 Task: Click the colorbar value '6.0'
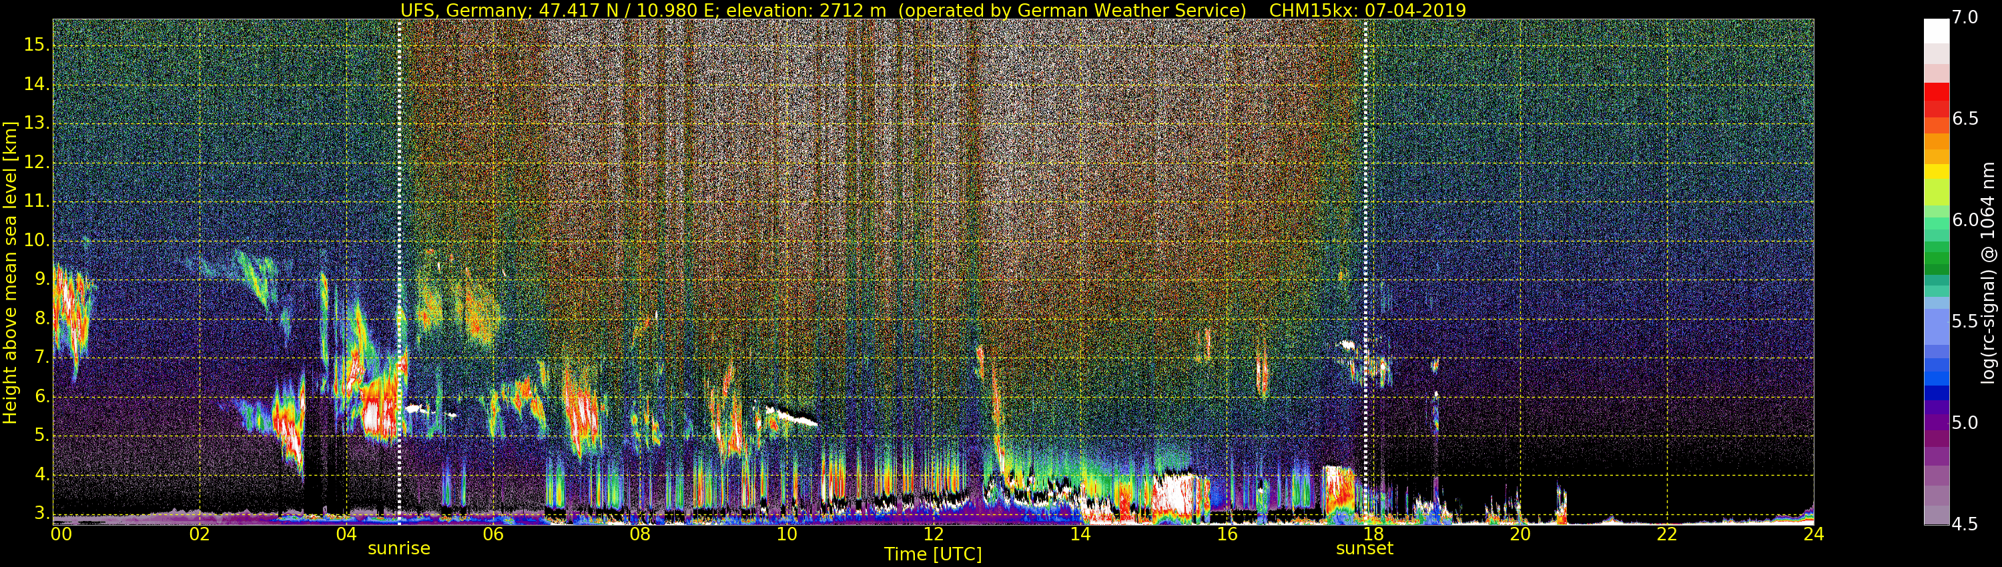[1965, 220]
